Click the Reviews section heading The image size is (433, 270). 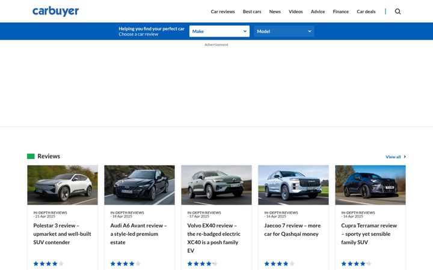(x=49, y=156)
